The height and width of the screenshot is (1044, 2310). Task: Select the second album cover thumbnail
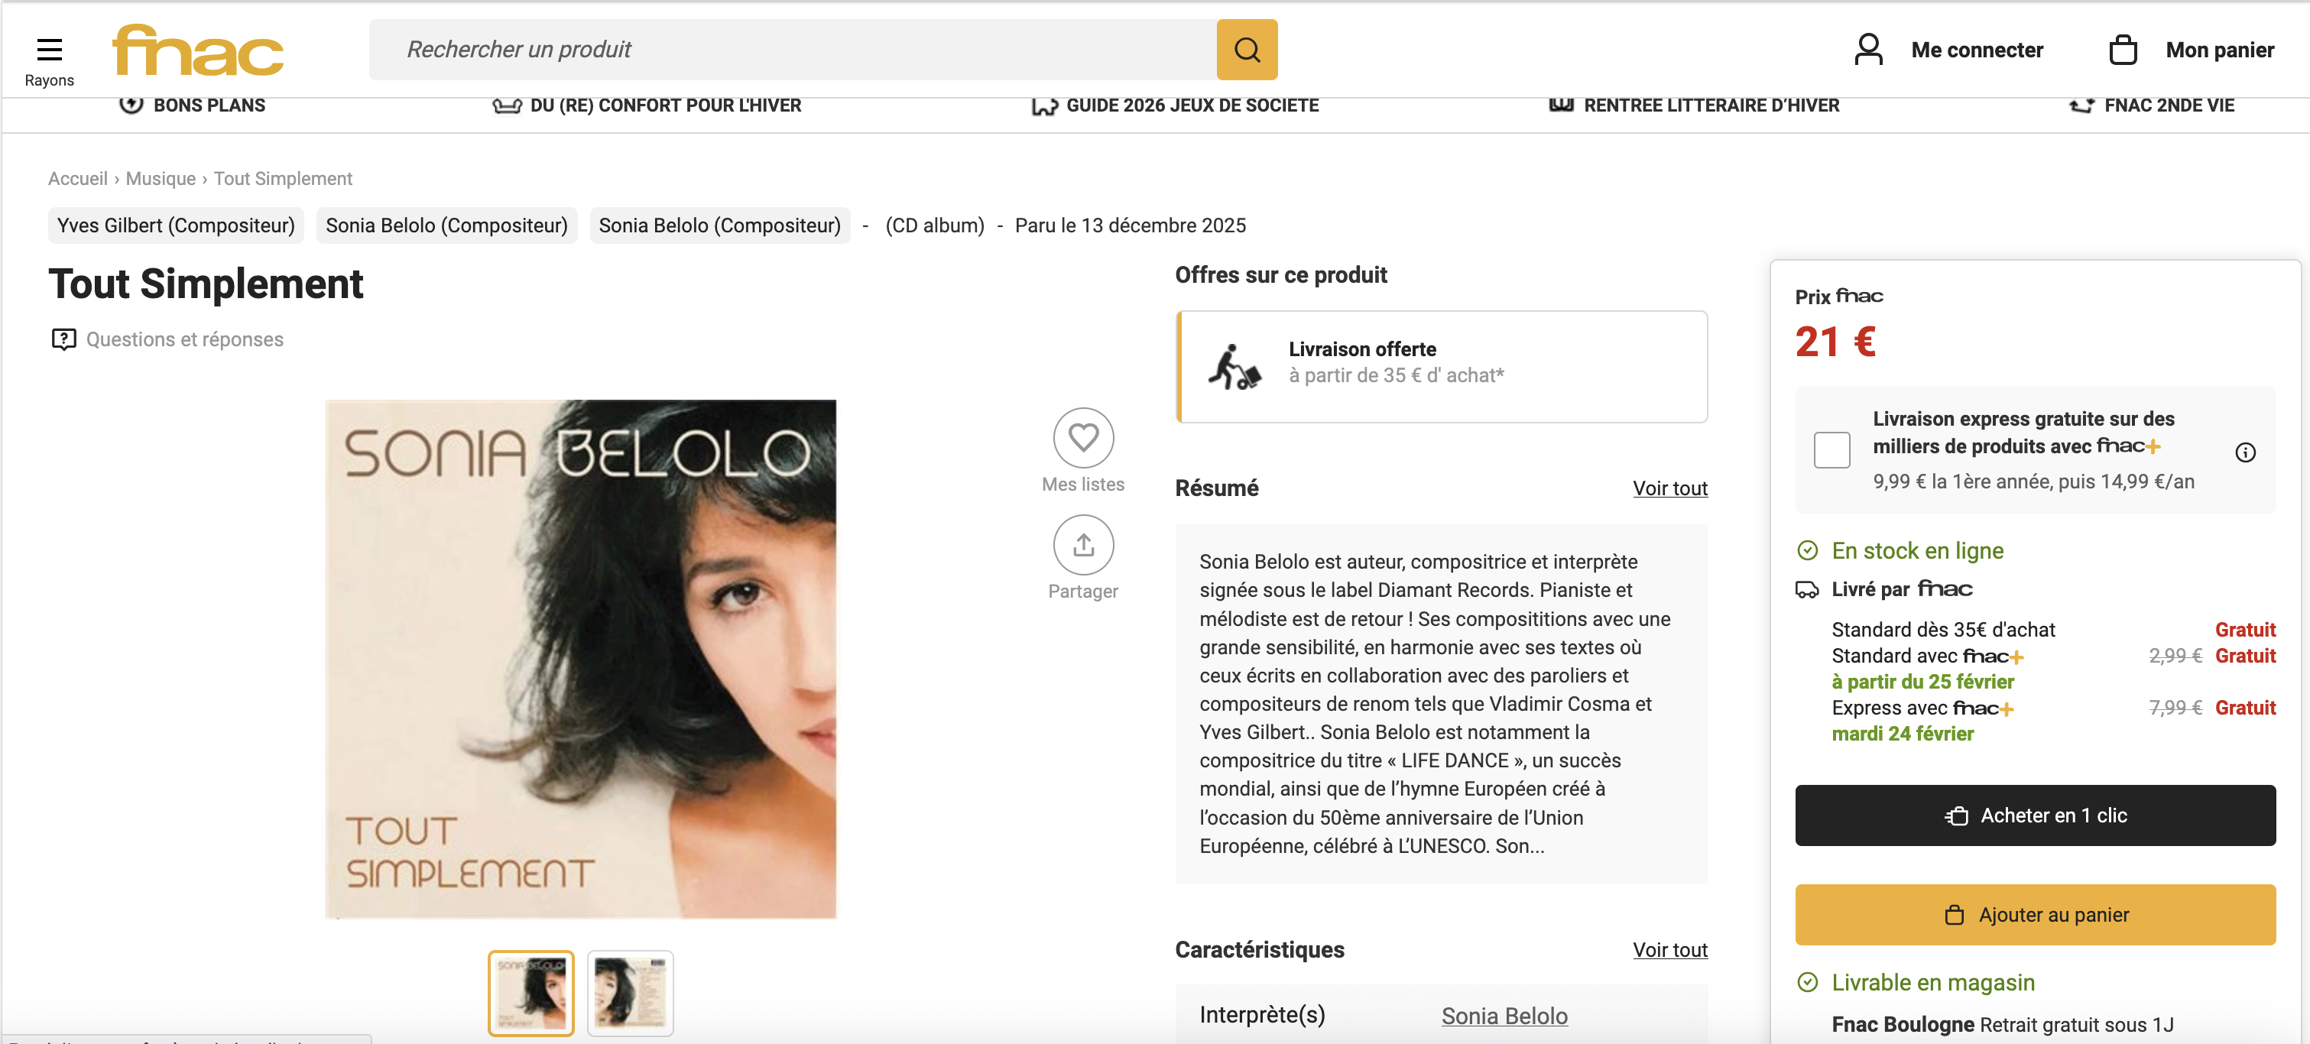pyautogui.click(x=630, y=993)
